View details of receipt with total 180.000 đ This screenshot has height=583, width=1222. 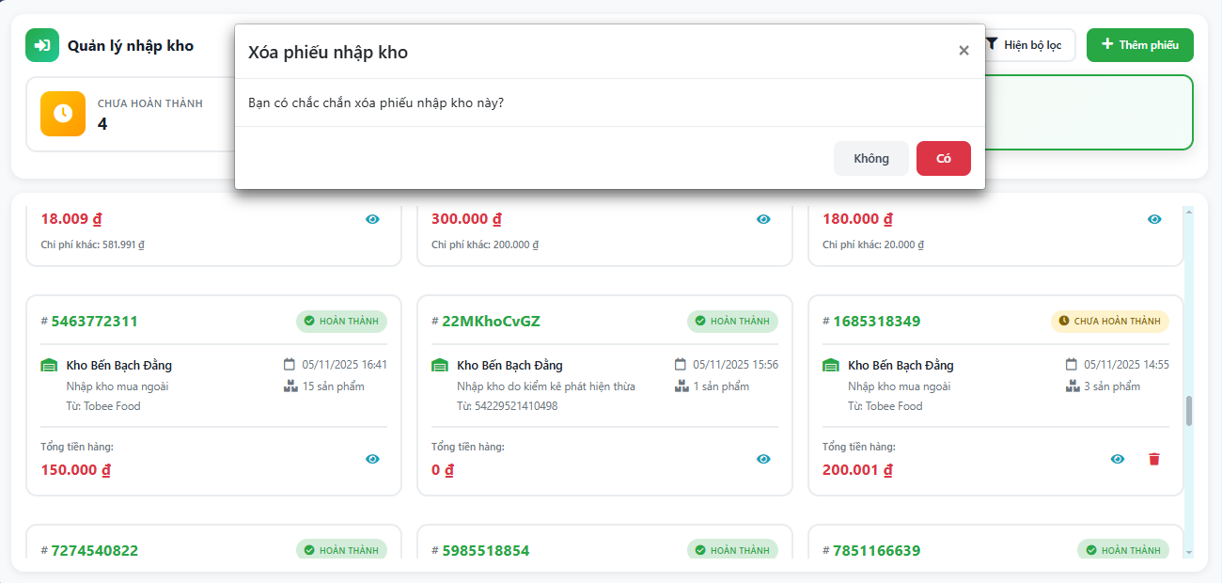click(x=1154, y=219)
